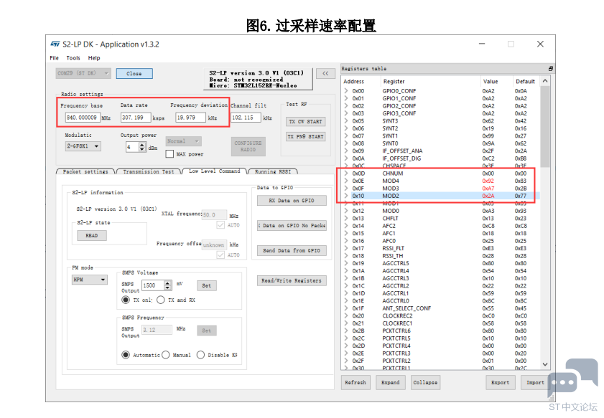Click the Address column header
This screenshot has width=604, height=418.
(x=353, y=82)
